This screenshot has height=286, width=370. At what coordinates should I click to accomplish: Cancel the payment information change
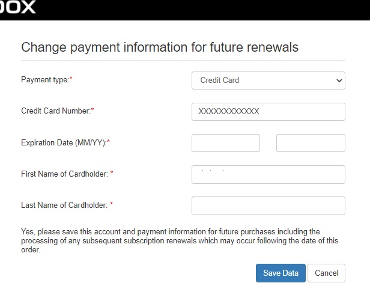pyautogui.click(x=326, y=273)
